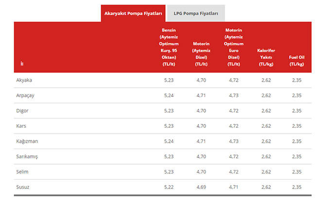Select the Akyaka row name
The height and width of the screenshot is (203, 316).
click(24, 80)
